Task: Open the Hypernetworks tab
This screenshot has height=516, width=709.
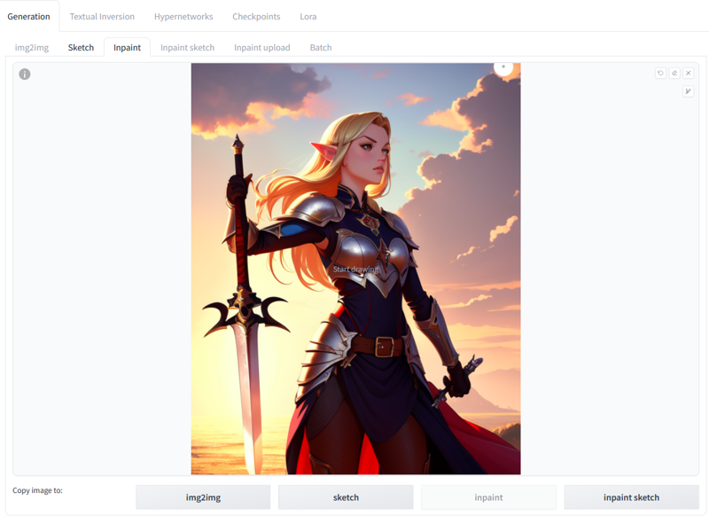Action: (183, 17)
